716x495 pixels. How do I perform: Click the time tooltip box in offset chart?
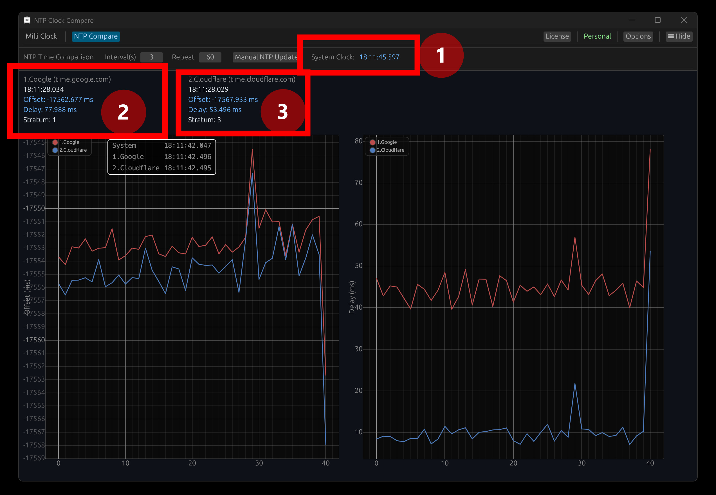click(161, 157)
